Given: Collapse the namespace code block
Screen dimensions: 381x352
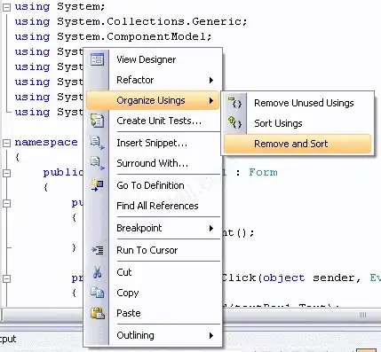Looking at the screenshot, I should coord(6,143).
